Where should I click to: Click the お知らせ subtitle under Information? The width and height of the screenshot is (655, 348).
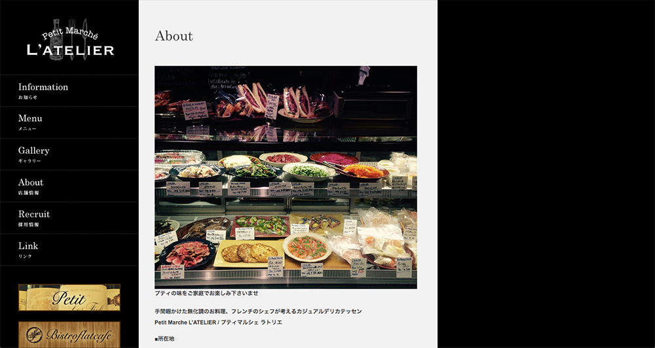[x=28, y=97]
